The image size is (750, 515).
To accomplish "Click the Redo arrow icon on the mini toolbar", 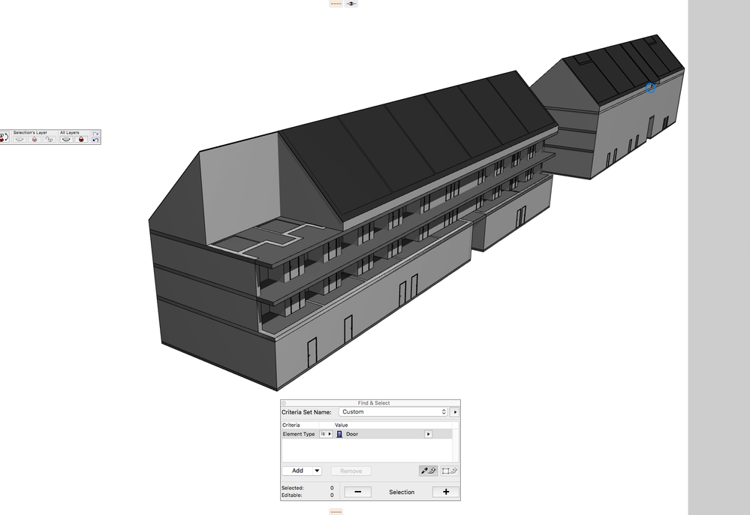I will 95,134.
